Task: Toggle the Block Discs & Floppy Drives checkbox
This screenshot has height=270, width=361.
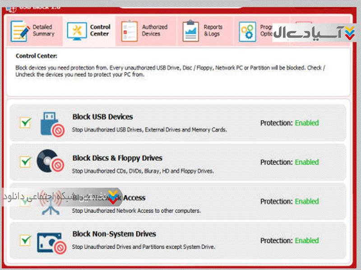Action: click(25, 162)
